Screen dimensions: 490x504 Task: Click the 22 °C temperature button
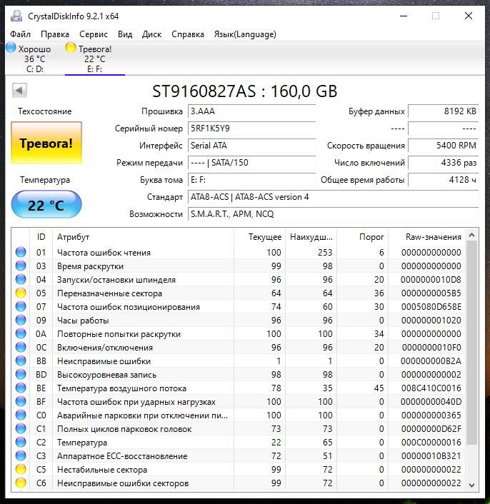pos(46,205)
